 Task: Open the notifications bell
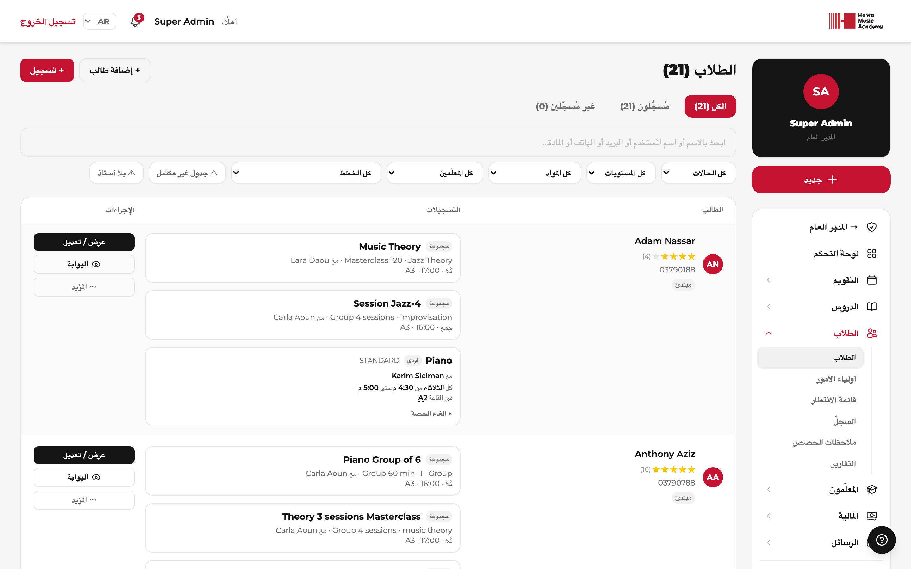pyautogui.click(x=135, y=21)
